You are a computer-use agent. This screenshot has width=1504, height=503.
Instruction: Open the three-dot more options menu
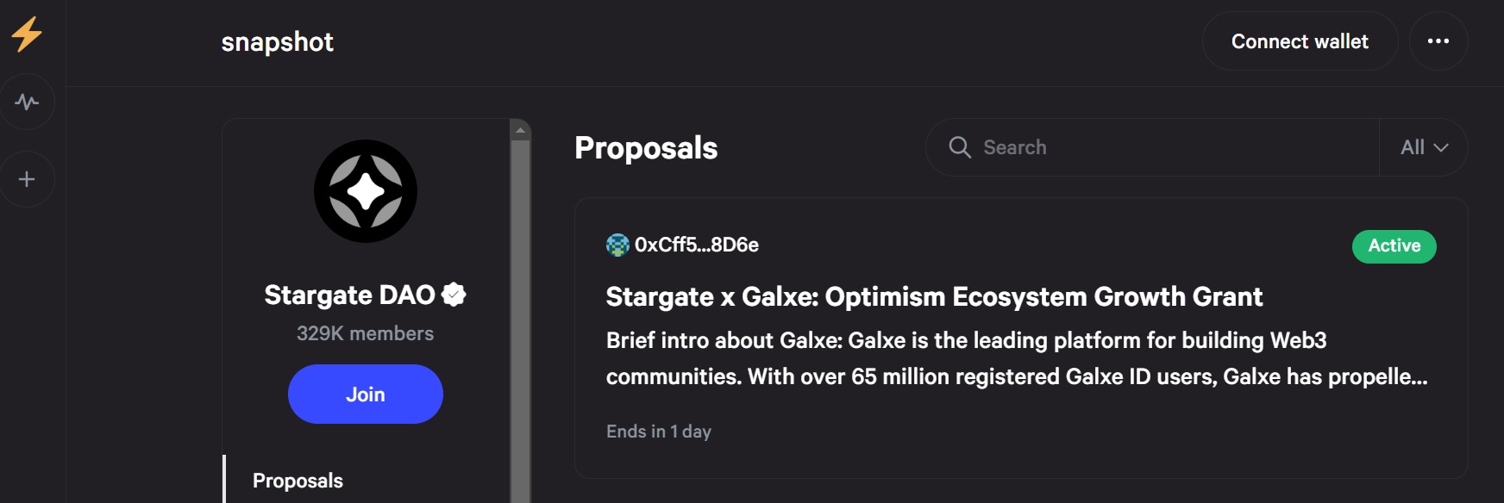pyautogui.click(x=1438, y=41)
